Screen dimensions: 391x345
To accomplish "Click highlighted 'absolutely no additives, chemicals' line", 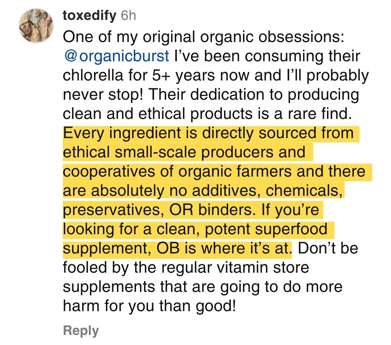I will (x=203, y=191).
